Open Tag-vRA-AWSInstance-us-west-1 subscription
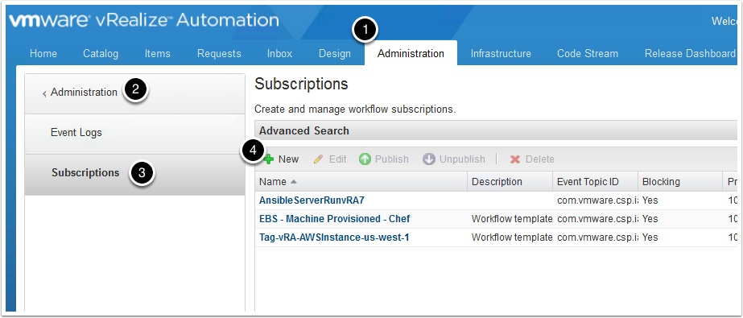This screenshot has height=318, width=743. [334, 237]
